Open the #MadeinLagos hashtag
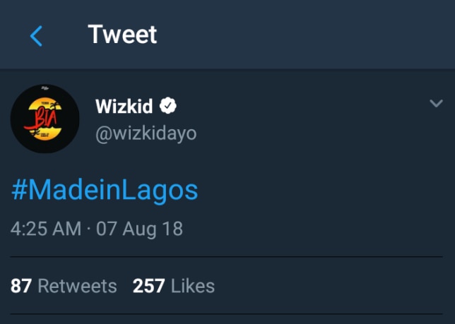455x324 pixels. [105, 190]
